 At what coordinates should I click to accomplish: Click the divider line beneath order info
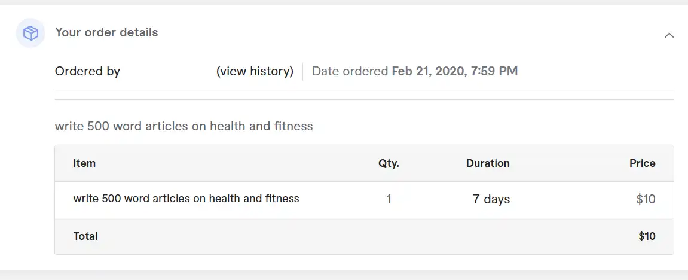point(364,90)
